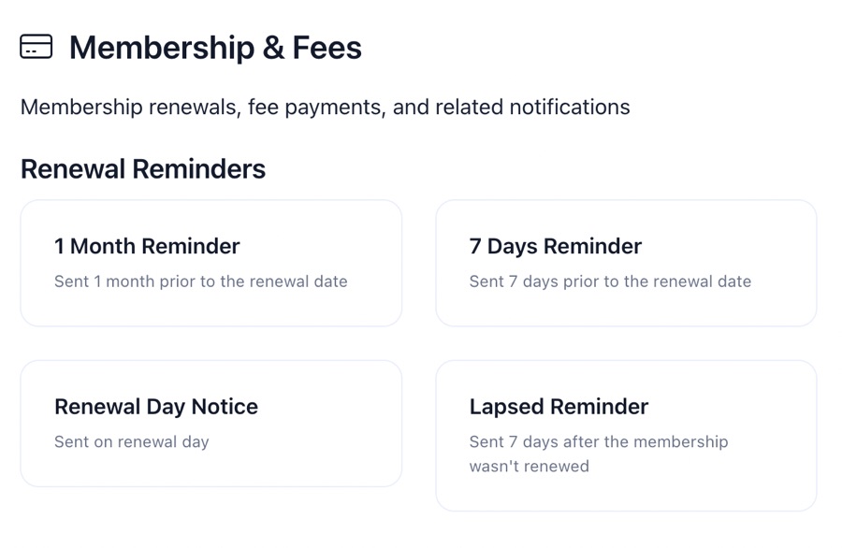This screenshot has height=548, width=842.
Task: Select the Renewal Reminders section heading
Action: (x=143, y=169)
